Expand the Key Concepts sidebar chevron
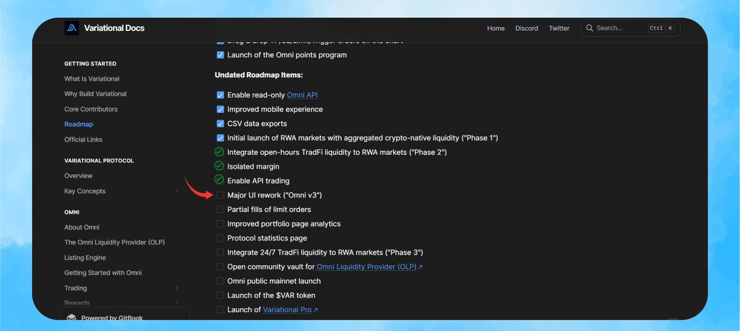This screenshot has height=331, width=740. tap(177, 191)
